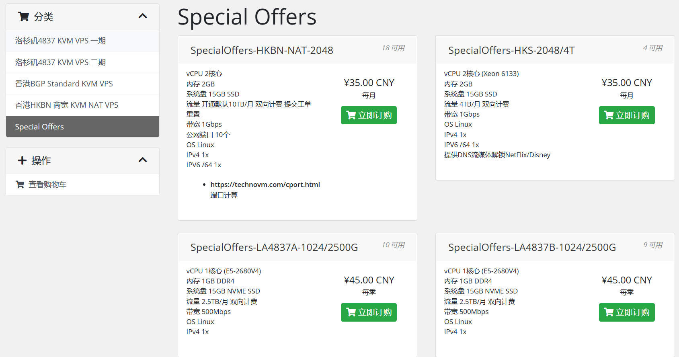Viewport: 679px width, 357px height.
Task: Click the plus icon beside 操作
Action: (x=23, y=160)
